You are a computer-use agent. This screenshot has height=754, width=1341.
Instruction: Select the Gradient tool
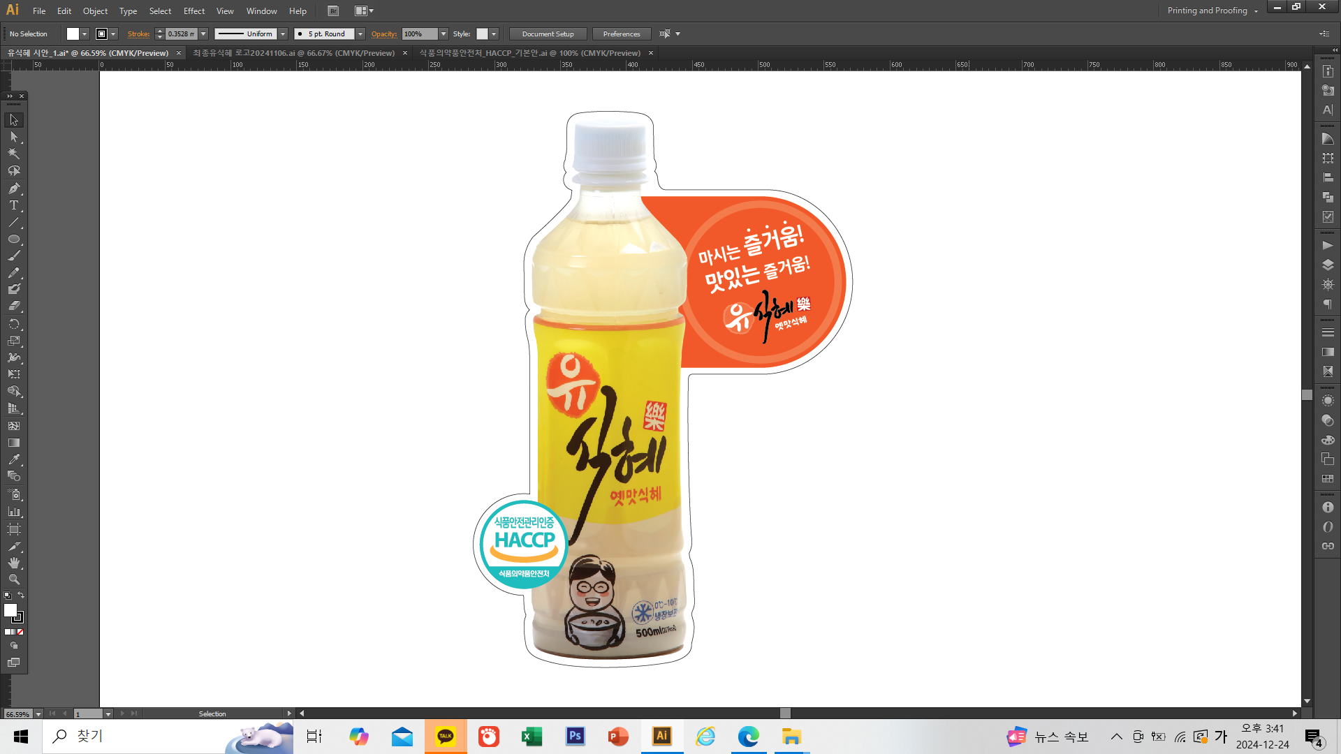pyautogui.click(x=14, y=443)
